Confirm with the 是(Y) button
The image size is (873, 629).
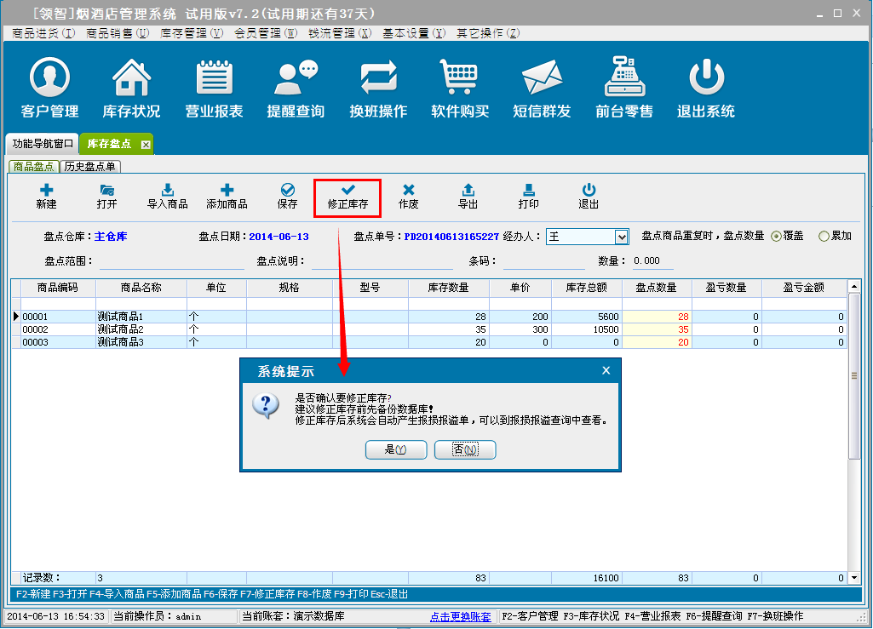point(396,449)
